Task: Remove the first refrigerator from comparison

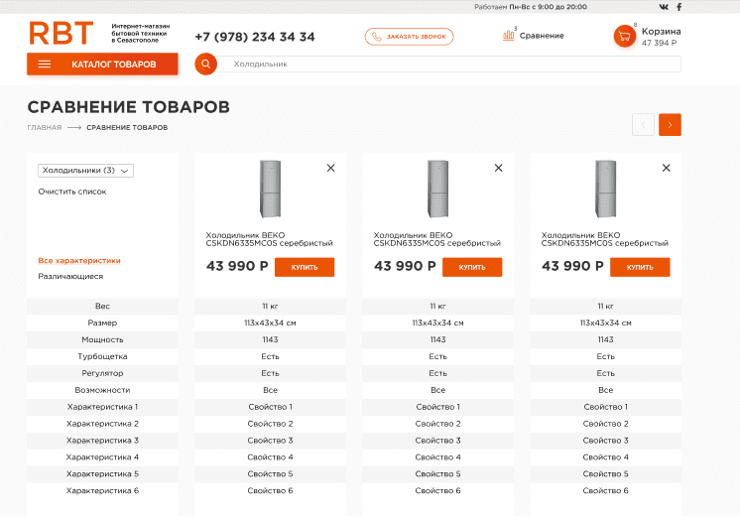Action: coord(330,169)
